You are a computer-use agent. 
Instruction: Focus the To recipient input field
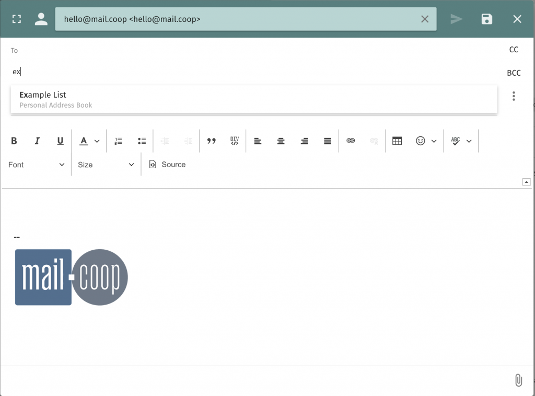254,72
